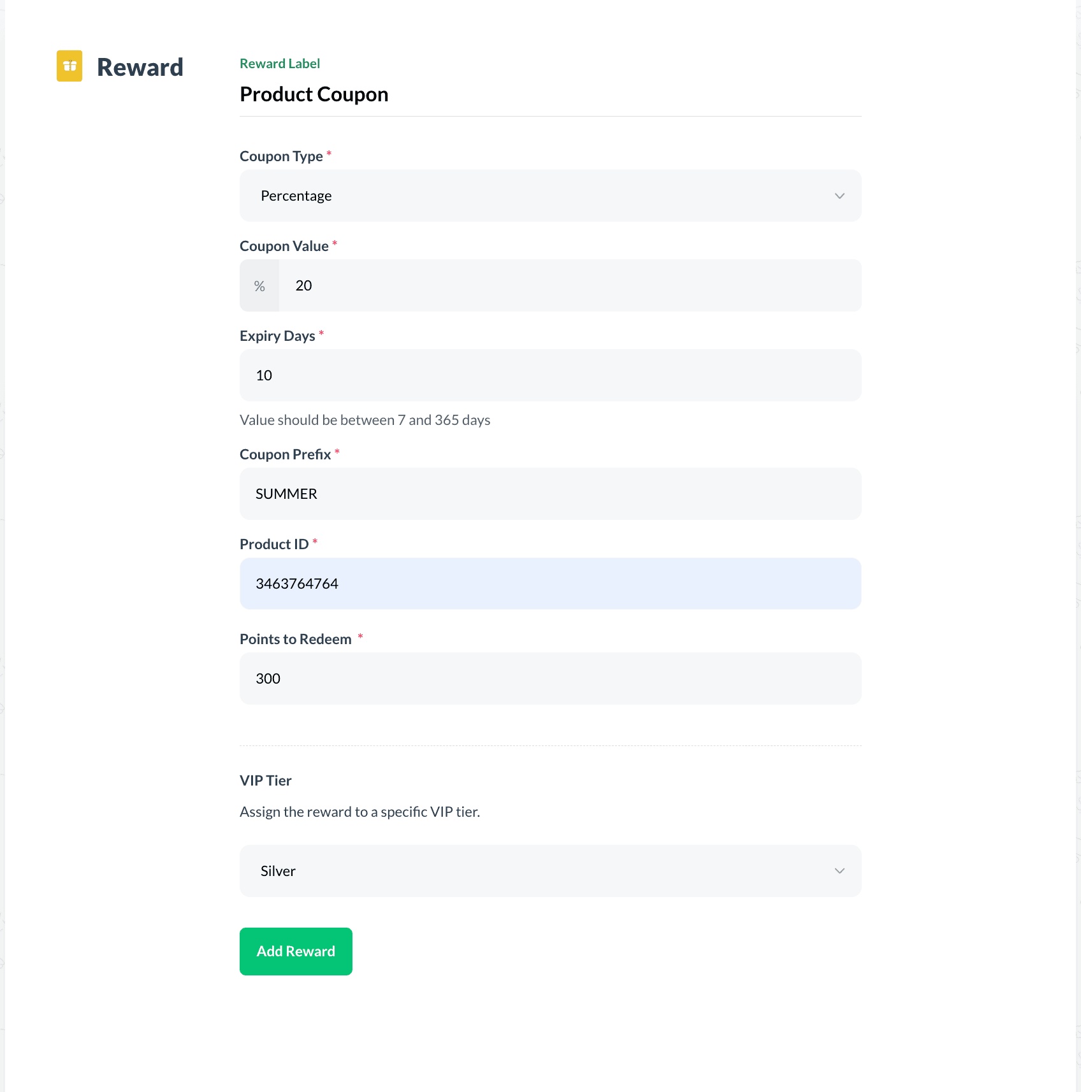Click the yellow gift Reward icon

pyautogui.click(x=69, y=66)
